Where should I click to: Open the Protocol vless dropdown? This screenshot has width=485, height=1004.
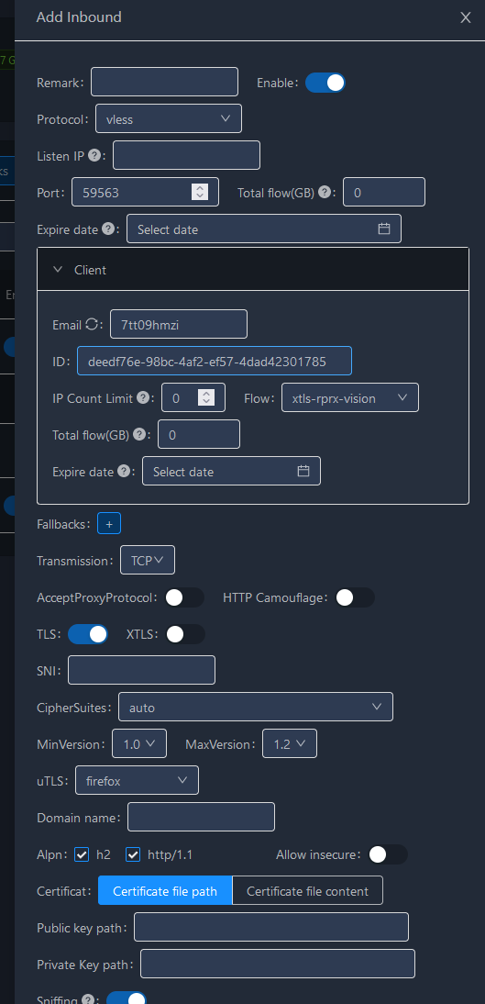coord(169,118)
